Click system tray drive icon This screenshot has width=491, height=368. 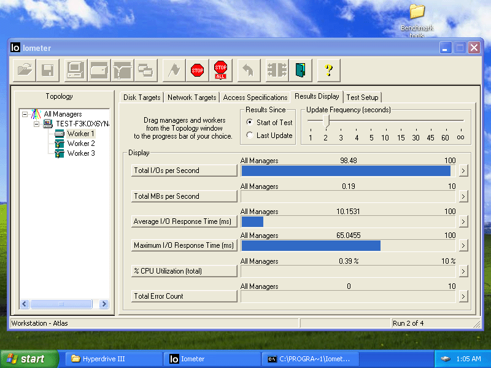[x=446, y=359]
